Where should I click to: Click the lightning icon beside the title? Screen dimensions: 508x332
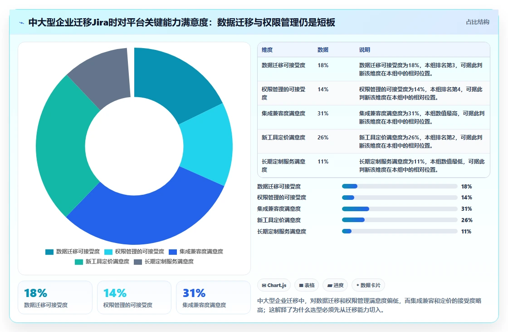pyautogui.click(x=22, y=23)
